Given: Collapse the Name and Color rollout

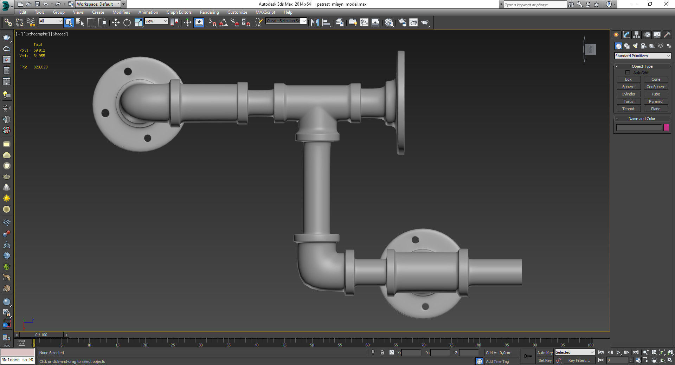Looking at the screenshot, I should (x=642, y=119).
